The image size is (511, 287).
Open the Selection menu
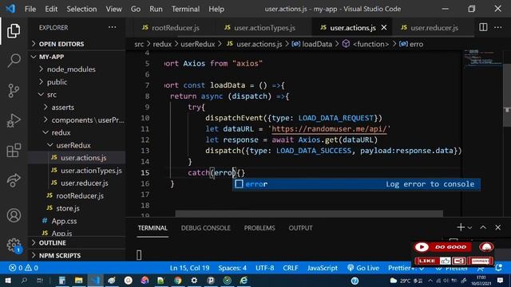click(81, 9)
